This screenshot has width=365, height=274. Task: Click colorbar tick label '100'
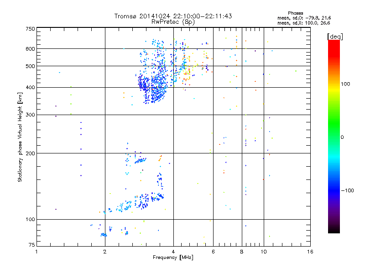click(x=345, y=84)
